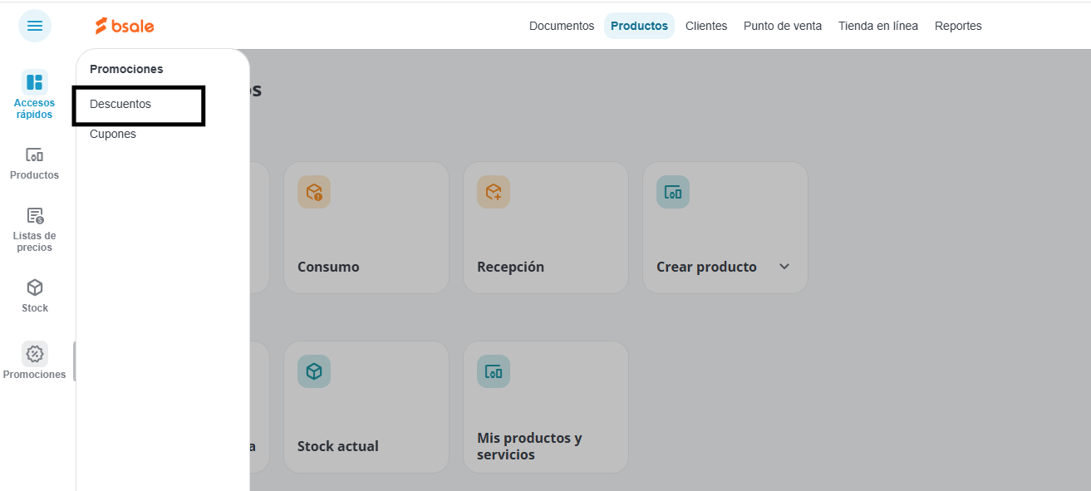Click the bsale logo
Image resolution: width=1091 pixels, height=491 pixels.
click(x=125, y=26)
